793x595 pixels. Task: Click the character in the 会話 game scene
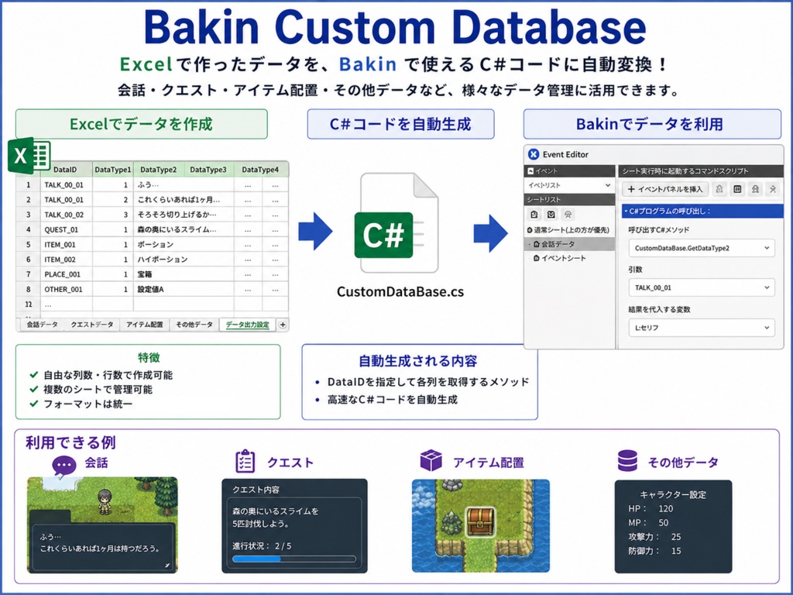pyautogui.click(x=105, y=501)
